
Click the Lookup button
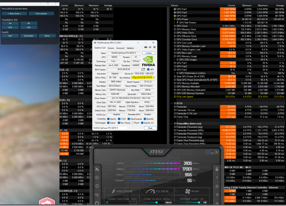pos(148,53)
